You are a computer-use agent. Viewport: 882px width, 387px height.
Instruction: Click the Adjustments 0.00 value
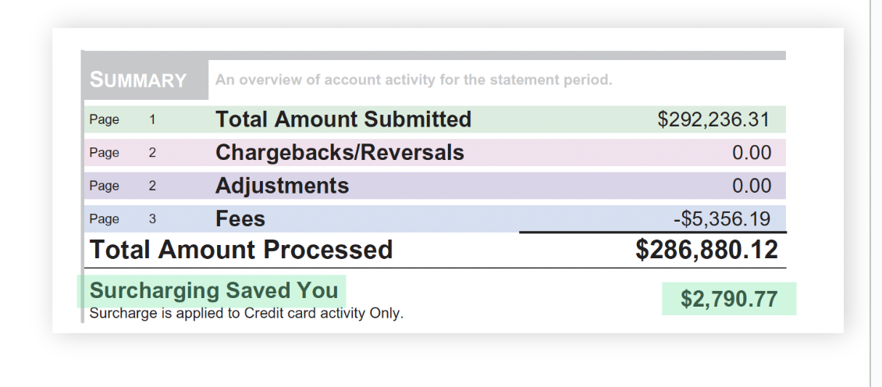point(752,186)
